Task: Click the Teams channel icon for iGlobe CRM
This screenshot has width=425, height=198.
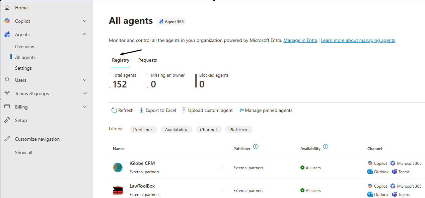Action: (395, 172)
